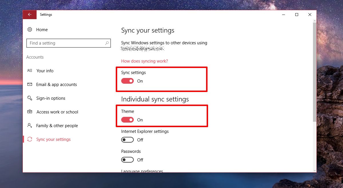
Task: Open Home via the gear icon
Action: tap(30, 29)
